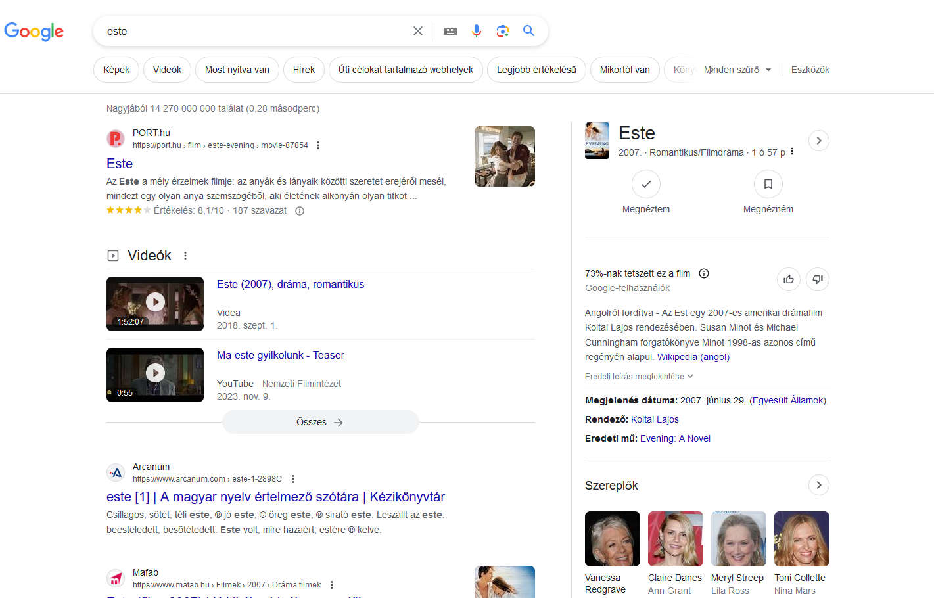The height and width of the screenshot is (598, 934).
Task: Open the Arcanum értelmező szótára result
Action: point(276,497)
